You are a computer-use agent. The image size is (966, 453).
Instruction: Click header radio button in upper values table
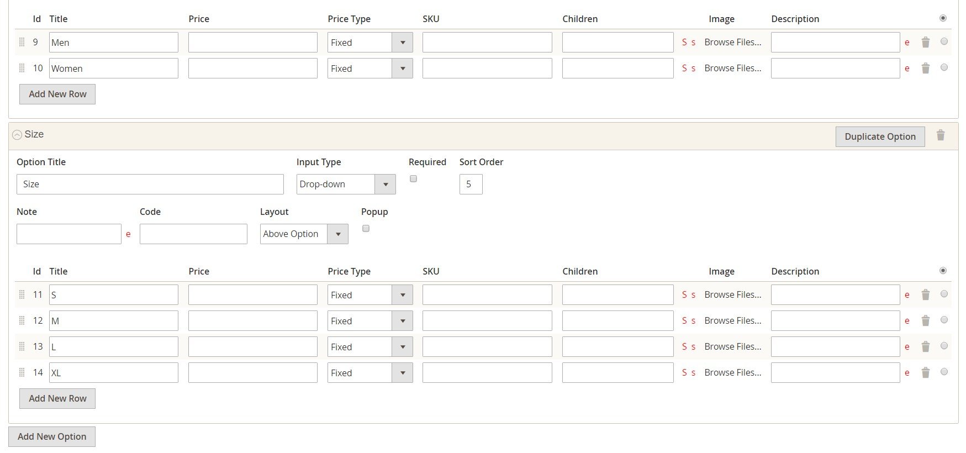tap(943, 18)
